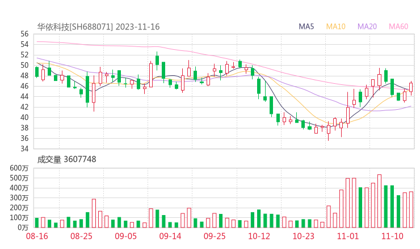Click the 09-25 date label
Image resolution: width=420 pixels, height=249 pixels.
[215, 236]
